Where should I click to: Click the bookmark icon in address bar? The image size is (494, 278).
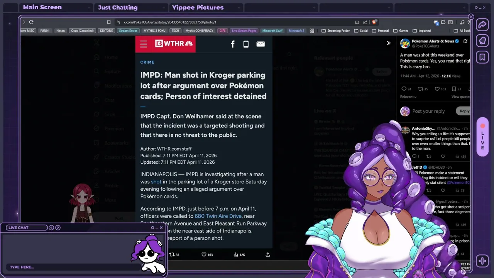[109, 22]
